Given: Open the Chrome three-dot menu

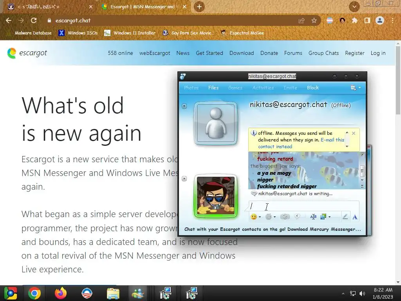Looking at the screenshot, I should pos(392,20).
